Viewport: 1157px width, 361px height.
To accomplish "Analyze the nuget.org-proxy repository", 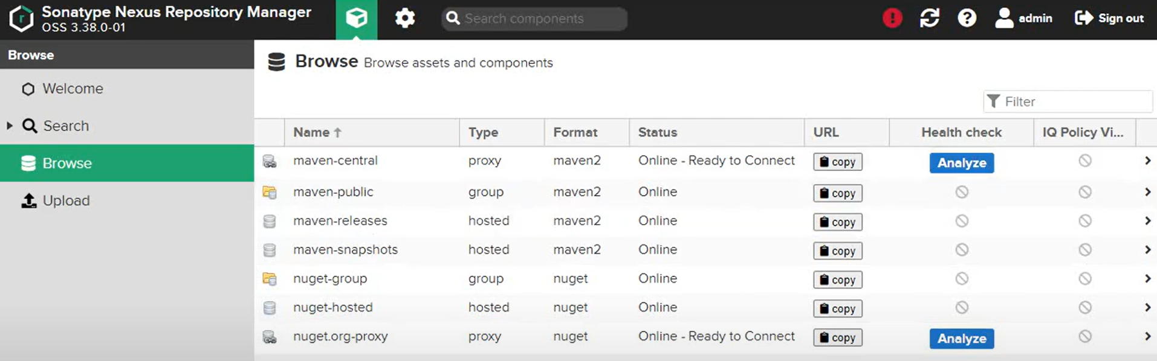I will (x=962, y=339).
